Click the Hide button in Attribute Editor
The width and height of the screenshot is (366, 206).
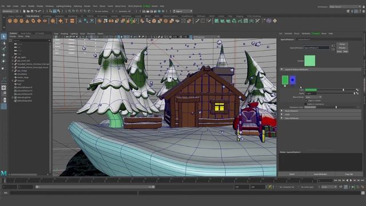point(345,51)
